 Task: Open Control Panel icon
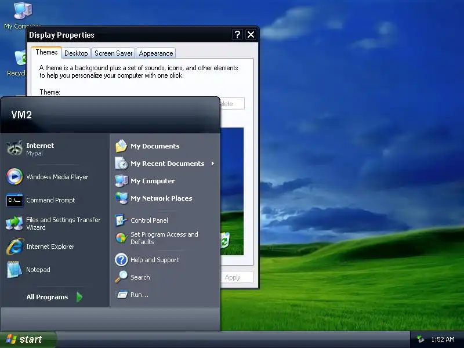(x=121, y=220)
